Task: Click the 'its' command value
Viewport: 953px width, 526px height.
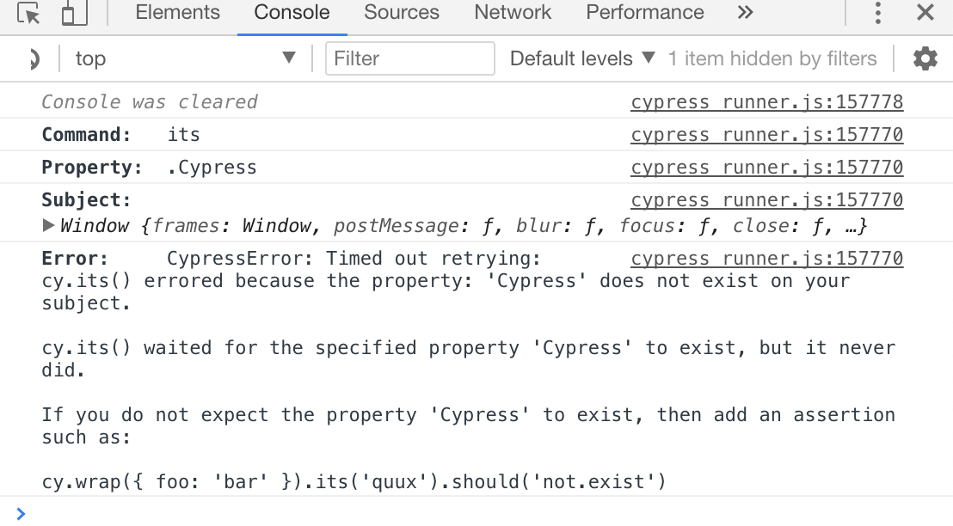Action: pos(183,135)
